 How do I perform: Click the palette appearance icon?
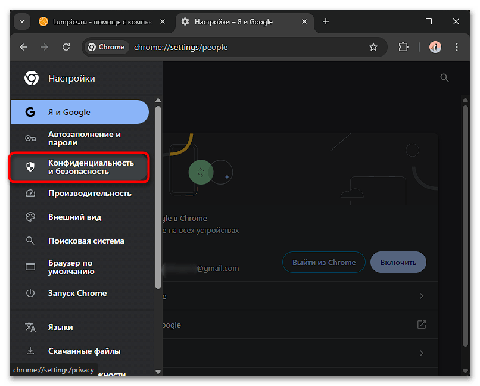[x=30, y=217]
